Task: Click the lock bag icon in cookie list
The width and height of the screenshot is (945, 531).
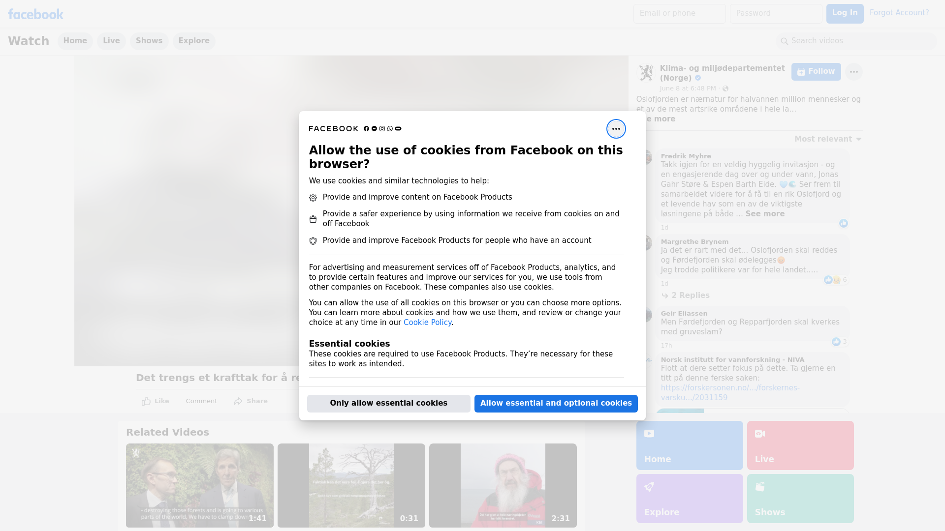Action: (313, 219)
